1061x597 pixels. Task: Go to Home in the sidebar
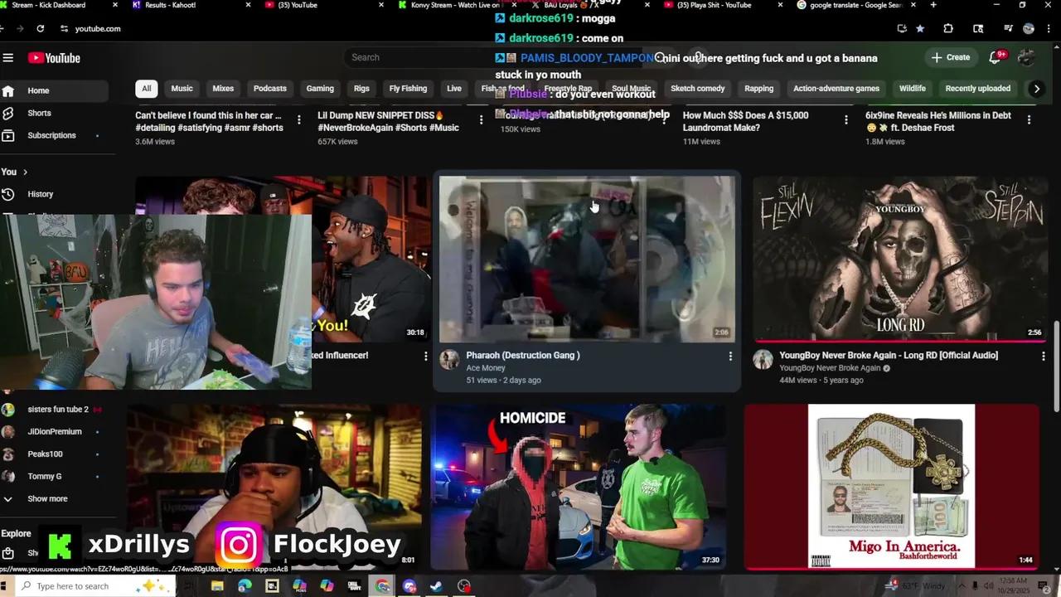pos(55,90)
